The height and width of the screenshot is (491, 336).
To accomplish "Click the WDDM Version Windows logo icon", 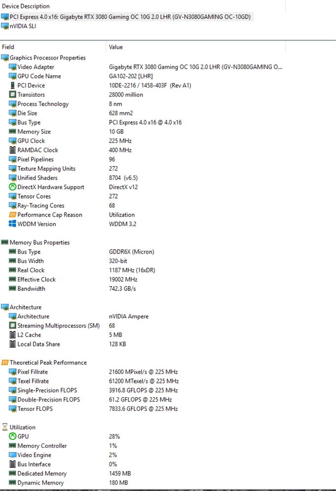I will click(12, 224).
